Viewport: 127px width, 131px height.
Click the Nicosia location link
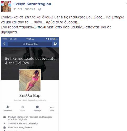tap(30, 9)
